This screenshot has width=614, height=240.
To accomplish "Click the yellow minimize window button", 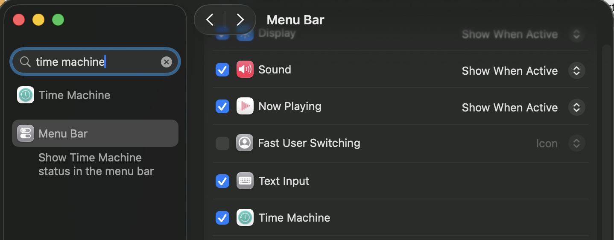I will (38, 20).
